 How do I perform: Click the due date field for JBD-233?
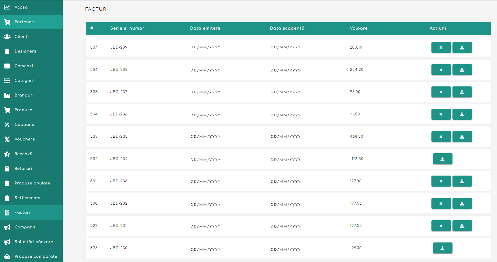[286, 181]
